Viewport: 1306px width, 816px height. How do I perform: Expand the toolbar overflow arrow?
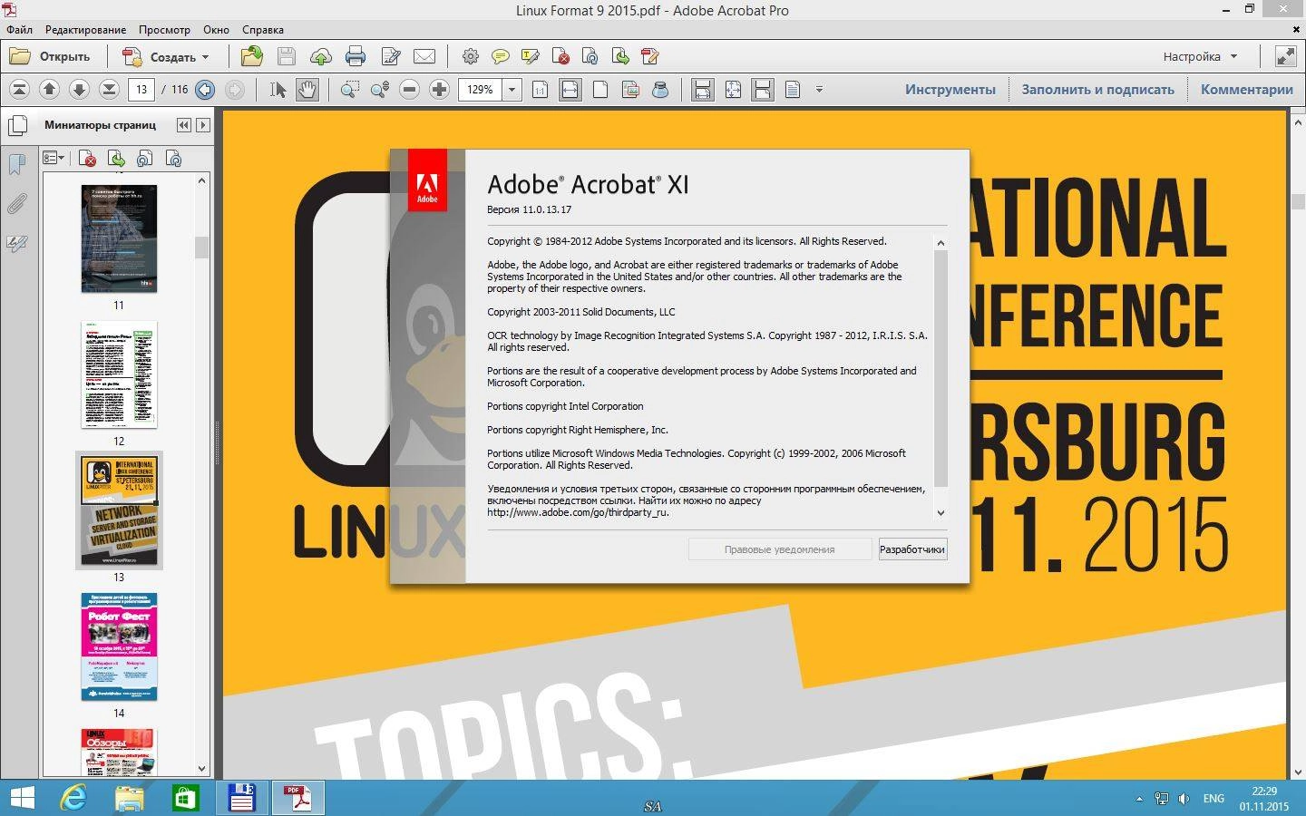(x=819, y=89)
